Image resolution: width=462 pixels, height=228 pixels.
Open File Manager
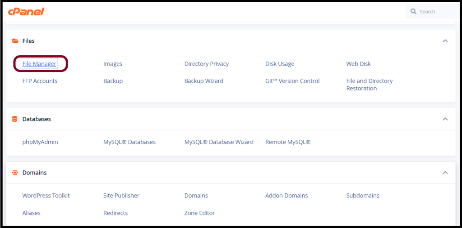coord(39,63)
